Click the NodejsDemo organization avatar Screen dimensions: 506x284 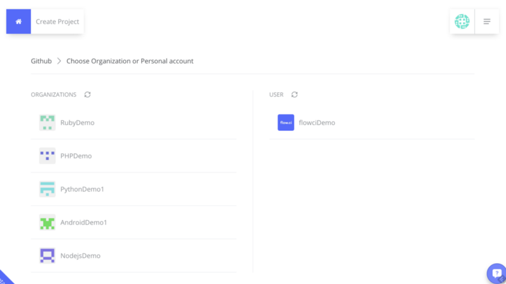click(x=47, y=256)
